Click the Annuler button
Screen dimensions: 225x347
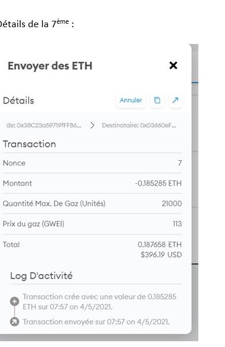pyautogui.click(x=130, y=101)
